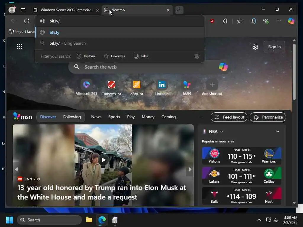The height and width of the screenshot is (227, 303).
Task: Click the Windows Start button
Action: tap(10, 220)
